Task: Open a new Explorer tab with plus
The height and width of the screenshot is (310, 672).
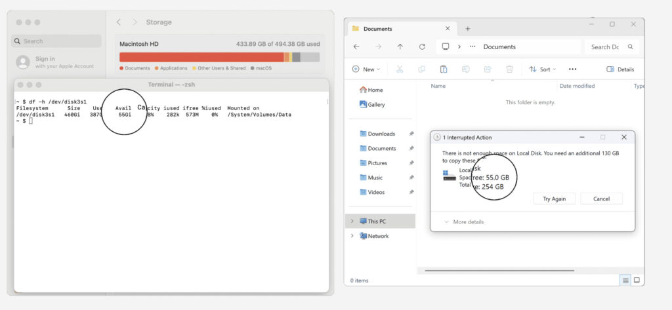Action: [x=467, y=29]
